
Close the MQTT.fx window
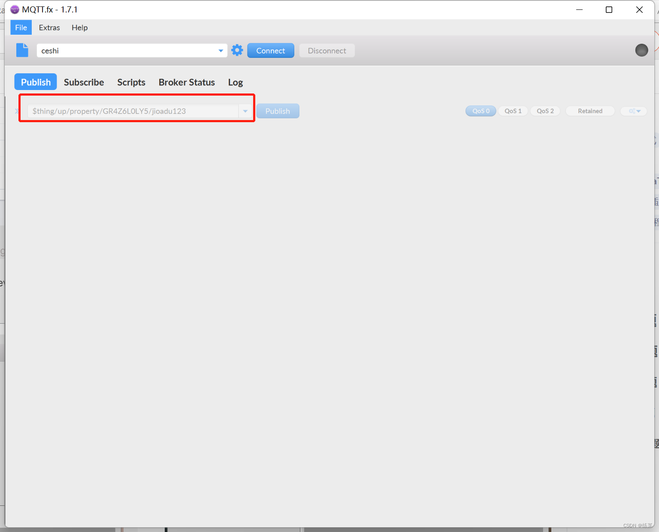point(639,9)
